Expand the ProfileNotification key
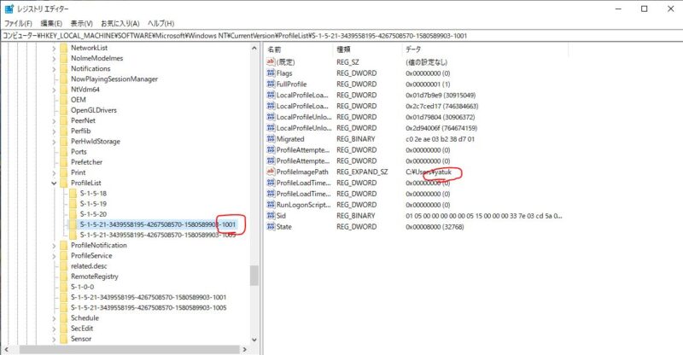The width and height of the screenshot is (683, 355). (54, 246)
